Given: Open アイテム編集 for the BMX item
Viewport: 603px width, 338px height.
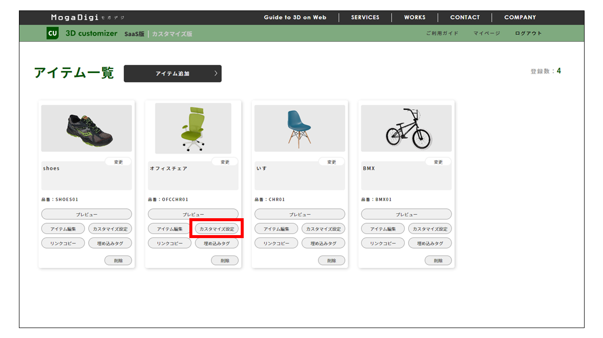Looking at the screenshot, I should 383,229.
